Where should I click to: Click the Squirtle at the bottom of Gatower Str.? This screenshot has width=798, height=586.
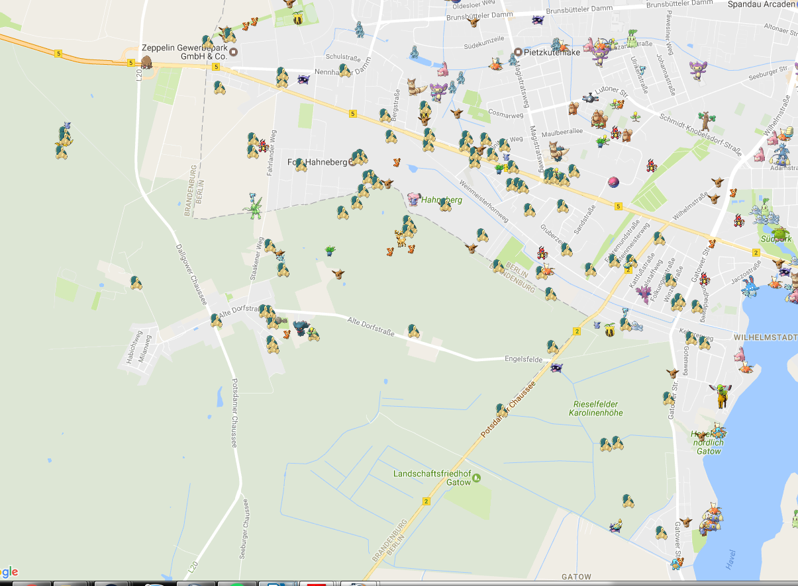click(676, 564)
